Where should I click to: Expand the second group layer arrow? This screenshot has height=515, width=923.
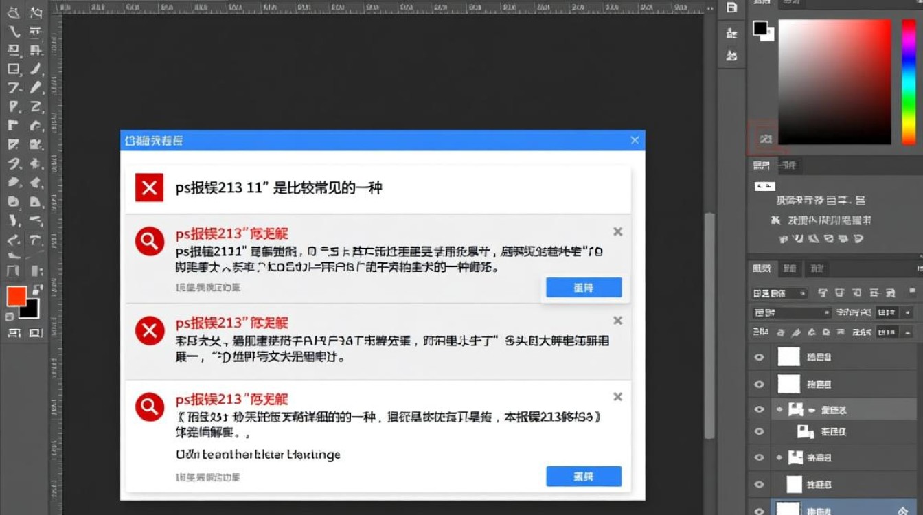coord(779,457)
